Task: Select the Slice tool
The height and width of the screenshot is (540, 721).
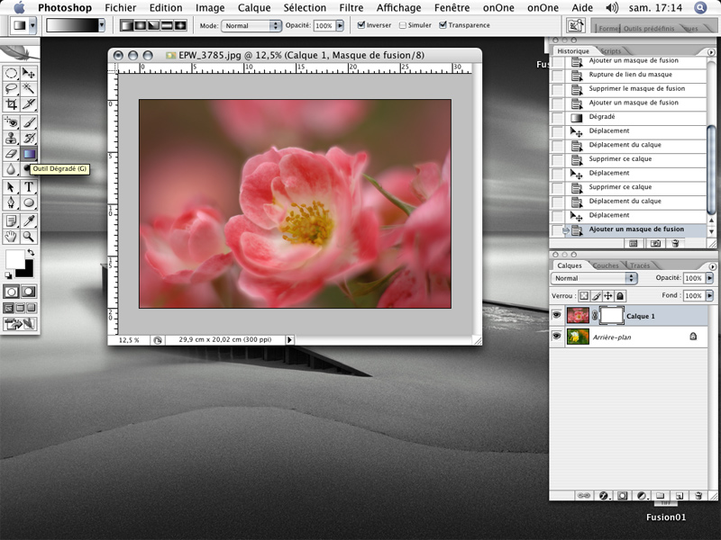Action: pyautogui.click(x=29, y=103)
